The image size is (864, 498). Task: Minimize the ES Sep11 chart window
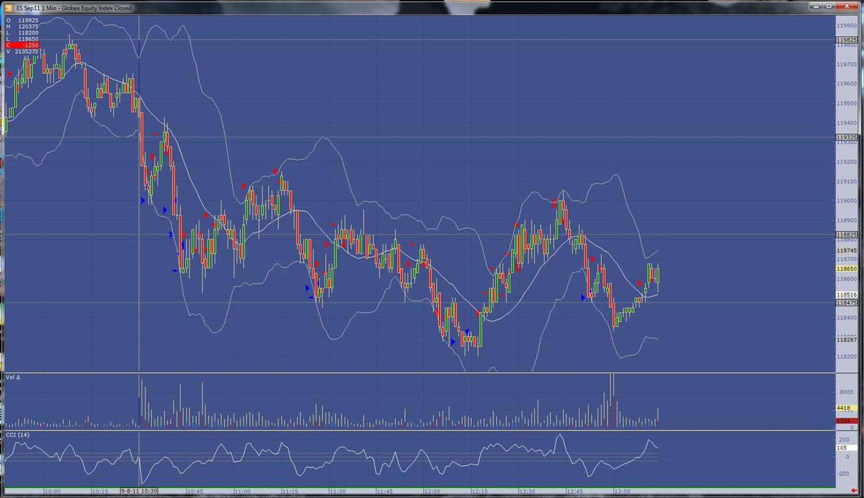click(x=816, y=6)
